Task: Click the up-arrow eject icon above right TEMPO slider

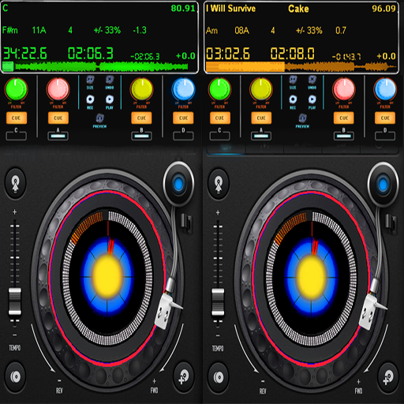Action: (219, 183)
